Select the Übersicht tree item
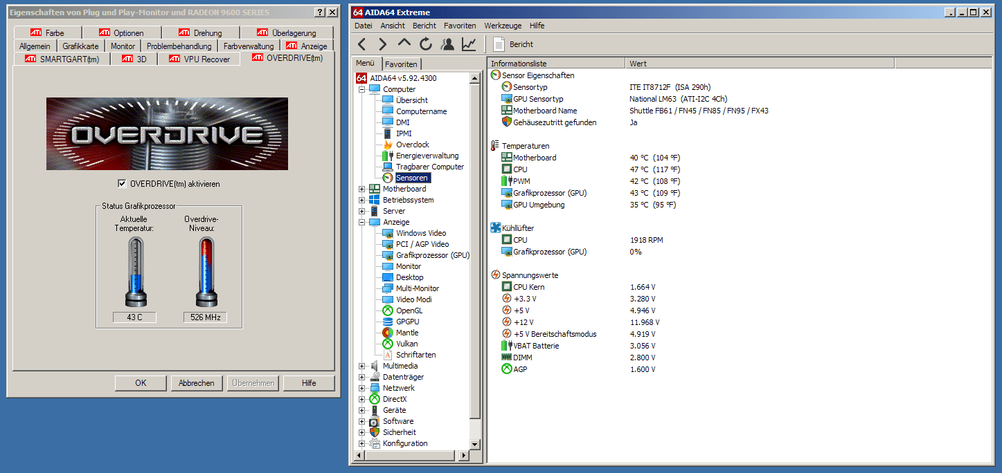The height and width of the screenshot is (473, 1002). (412, 100)
